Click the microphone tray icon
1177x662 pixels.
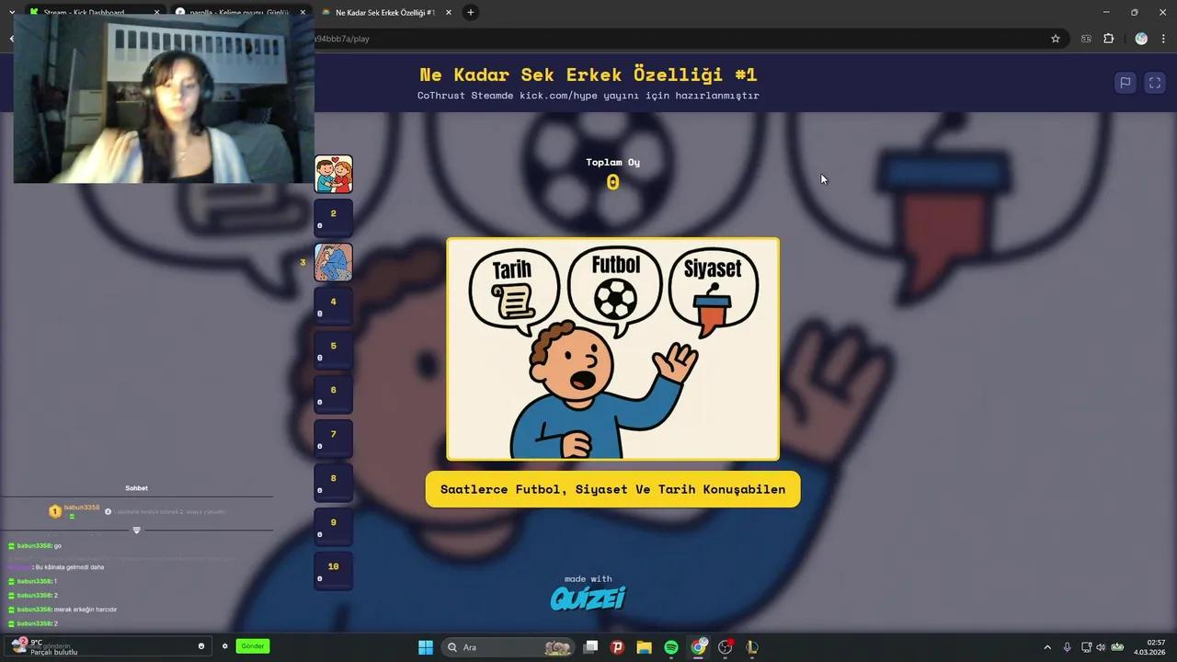point(1068,647)
